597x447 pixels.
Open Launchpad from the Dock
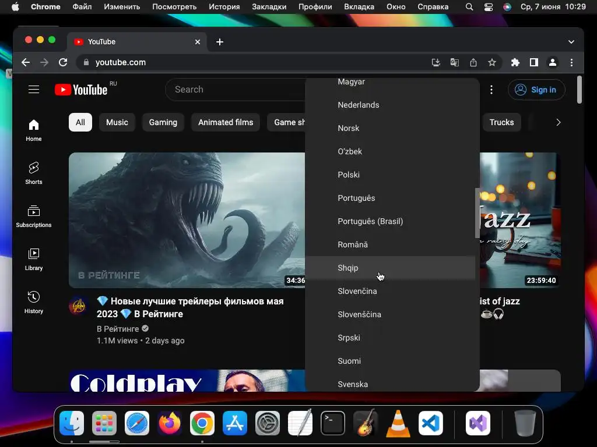tap(104, 423)
